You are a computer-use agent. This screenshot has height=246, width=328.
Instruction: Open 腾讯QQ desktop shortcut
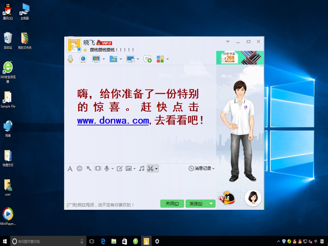click(8, 12)
